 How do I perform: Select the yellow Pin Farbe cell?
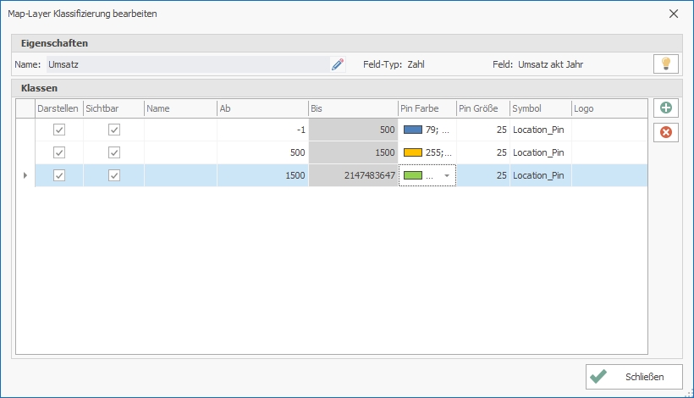coord(427,152)
